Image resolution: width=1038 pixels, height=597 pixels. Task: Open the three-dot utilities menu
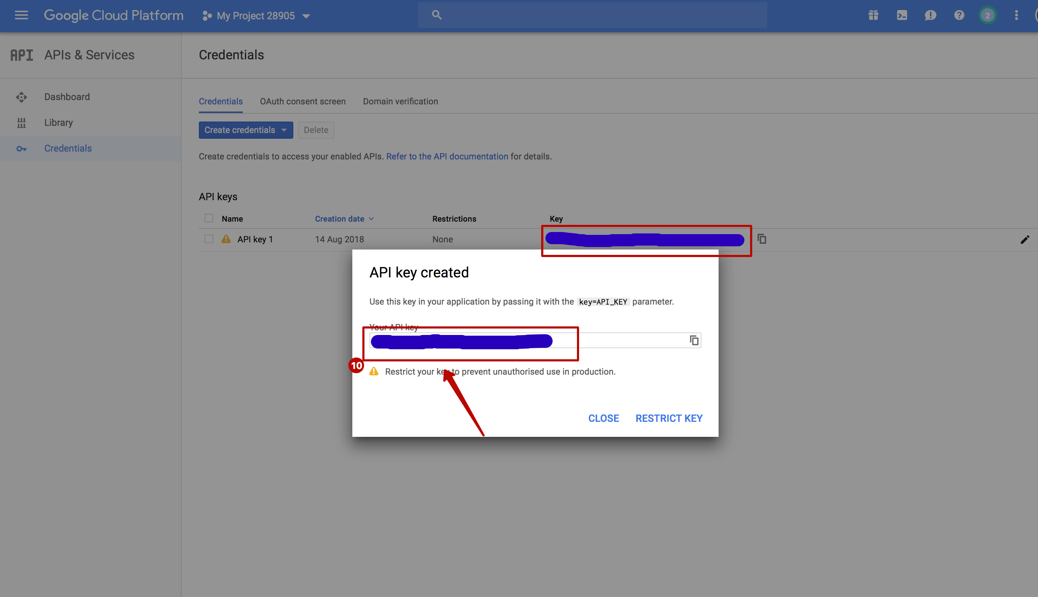[1016, 16]
